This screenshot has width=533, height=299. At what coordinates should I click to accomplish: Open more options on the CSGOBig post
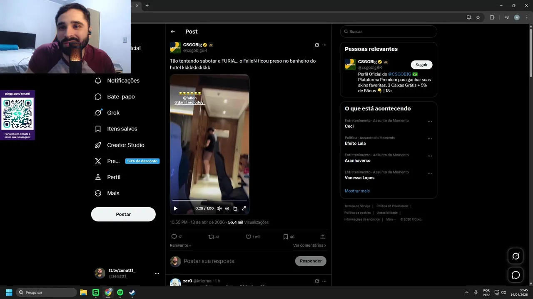pyautogui.click(x=324, y=45)
